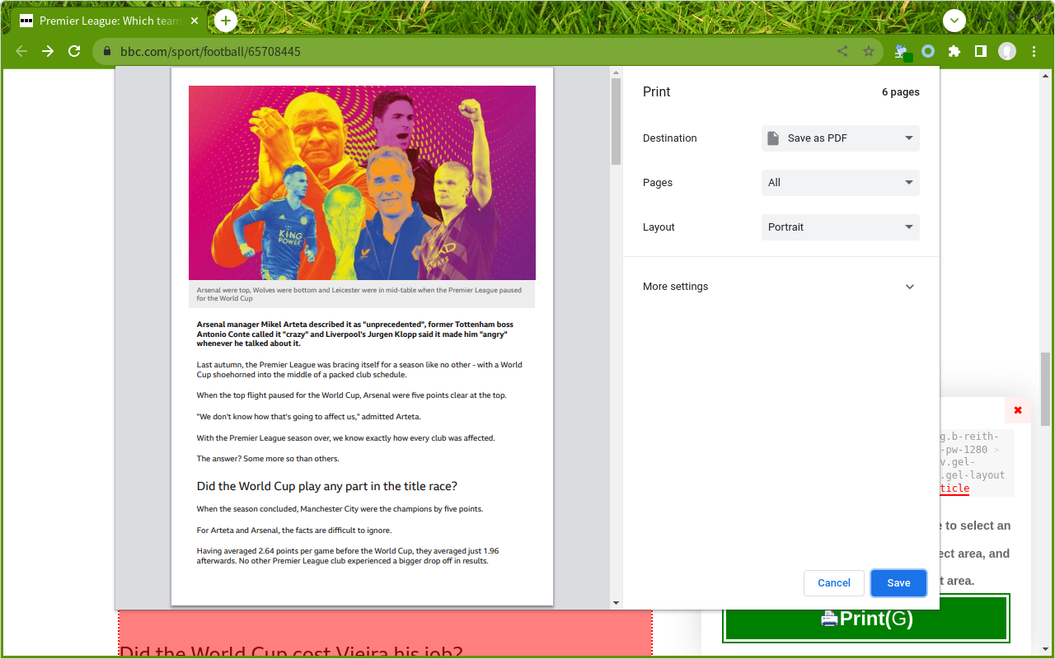Click bold intro 'Arsenal manager Mikel Arteta described'
This screenshot has width=1055, height=659.
[x=355, y=334]
